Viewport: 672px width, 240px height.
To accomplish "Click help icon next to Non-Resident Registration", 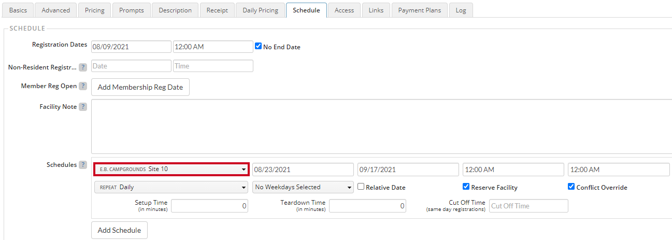I will 83,67.
